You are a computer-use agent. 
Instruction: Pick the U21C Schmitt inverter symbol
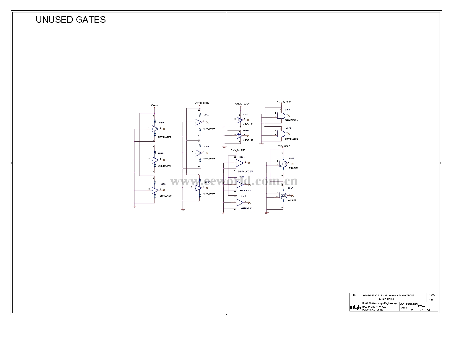239,120
